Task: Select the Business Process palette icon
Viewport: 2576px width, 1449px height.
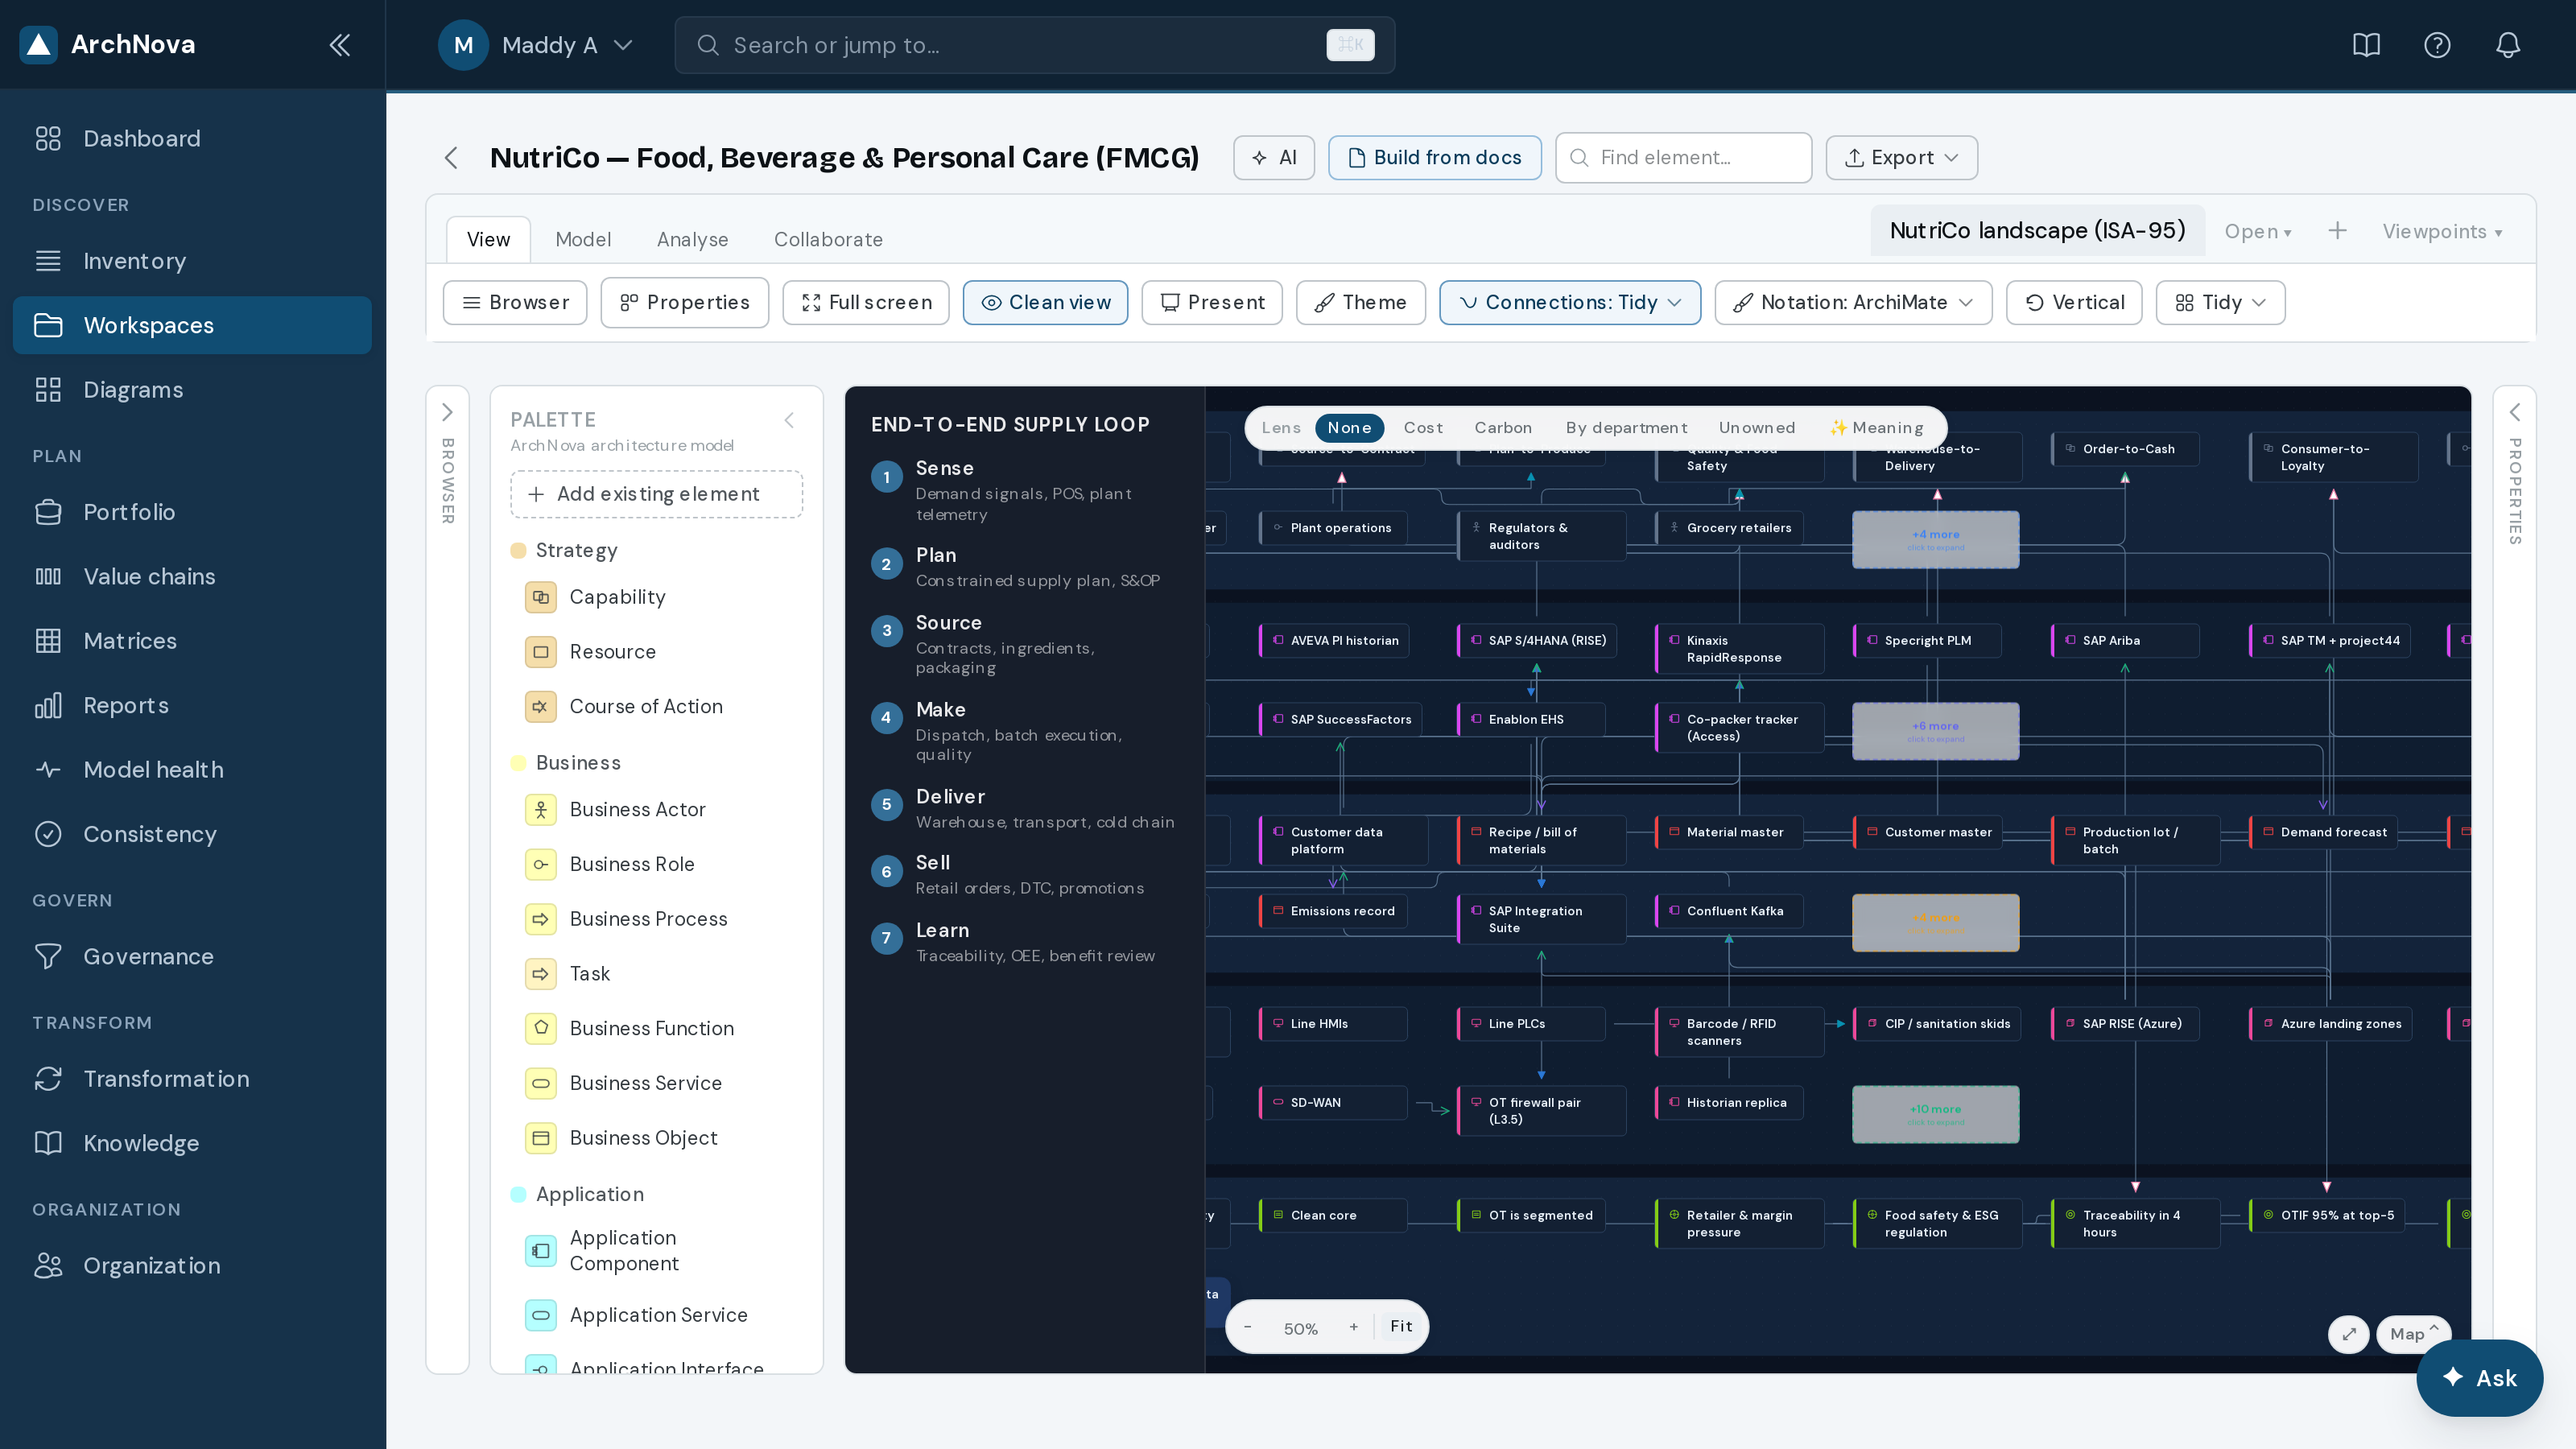Action: [541, 919]
